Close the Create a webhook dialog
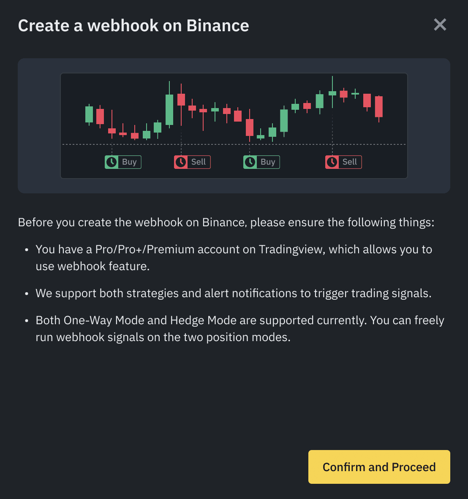 point(440,24)
